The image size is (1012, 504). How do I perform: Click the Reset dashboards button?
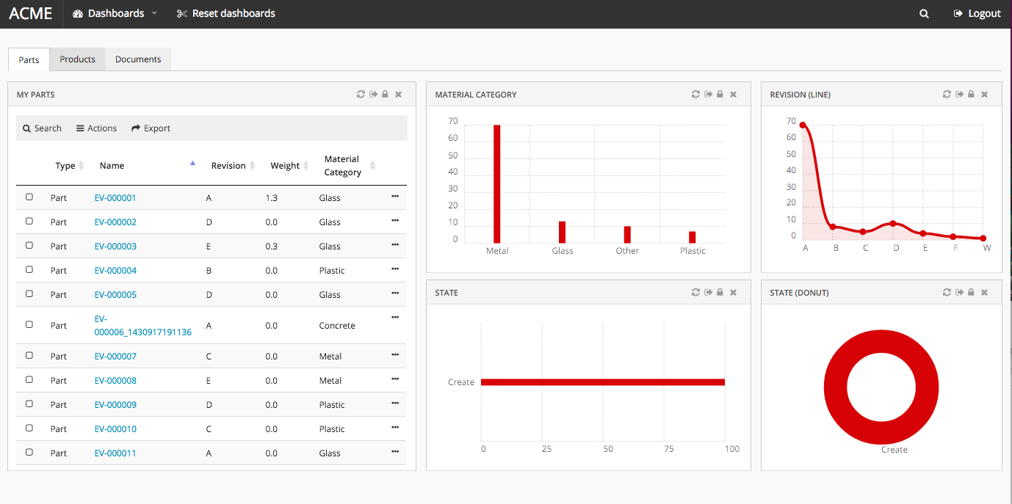(226, 13)
